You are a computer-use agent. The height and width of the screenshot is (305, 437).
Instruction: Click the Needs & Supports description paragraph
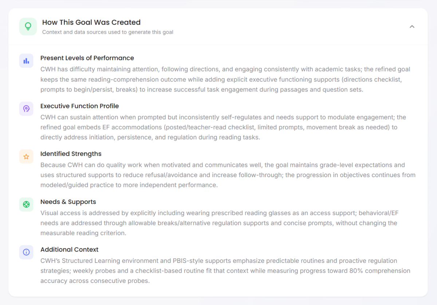coord(219,223)
